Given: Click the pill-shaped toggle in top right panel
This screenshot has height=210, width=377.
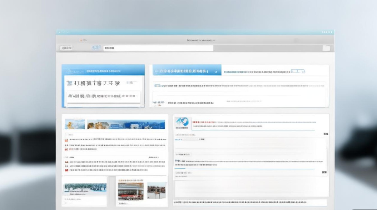Looking at the screenshot, I should pyautogui.click(x=298, y=71).
